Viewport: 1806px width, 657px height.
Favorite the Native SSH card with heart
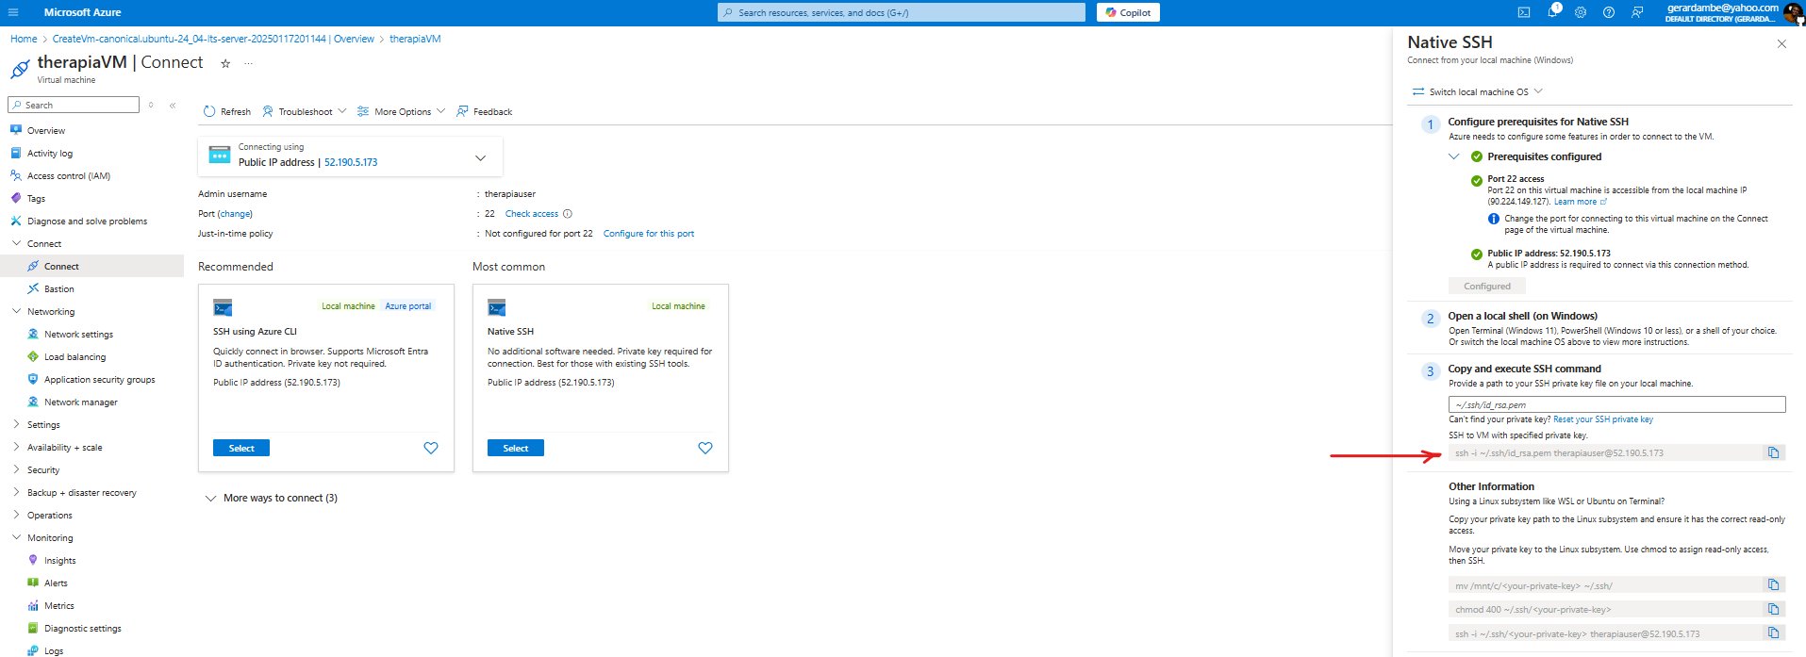click(705, 448)
